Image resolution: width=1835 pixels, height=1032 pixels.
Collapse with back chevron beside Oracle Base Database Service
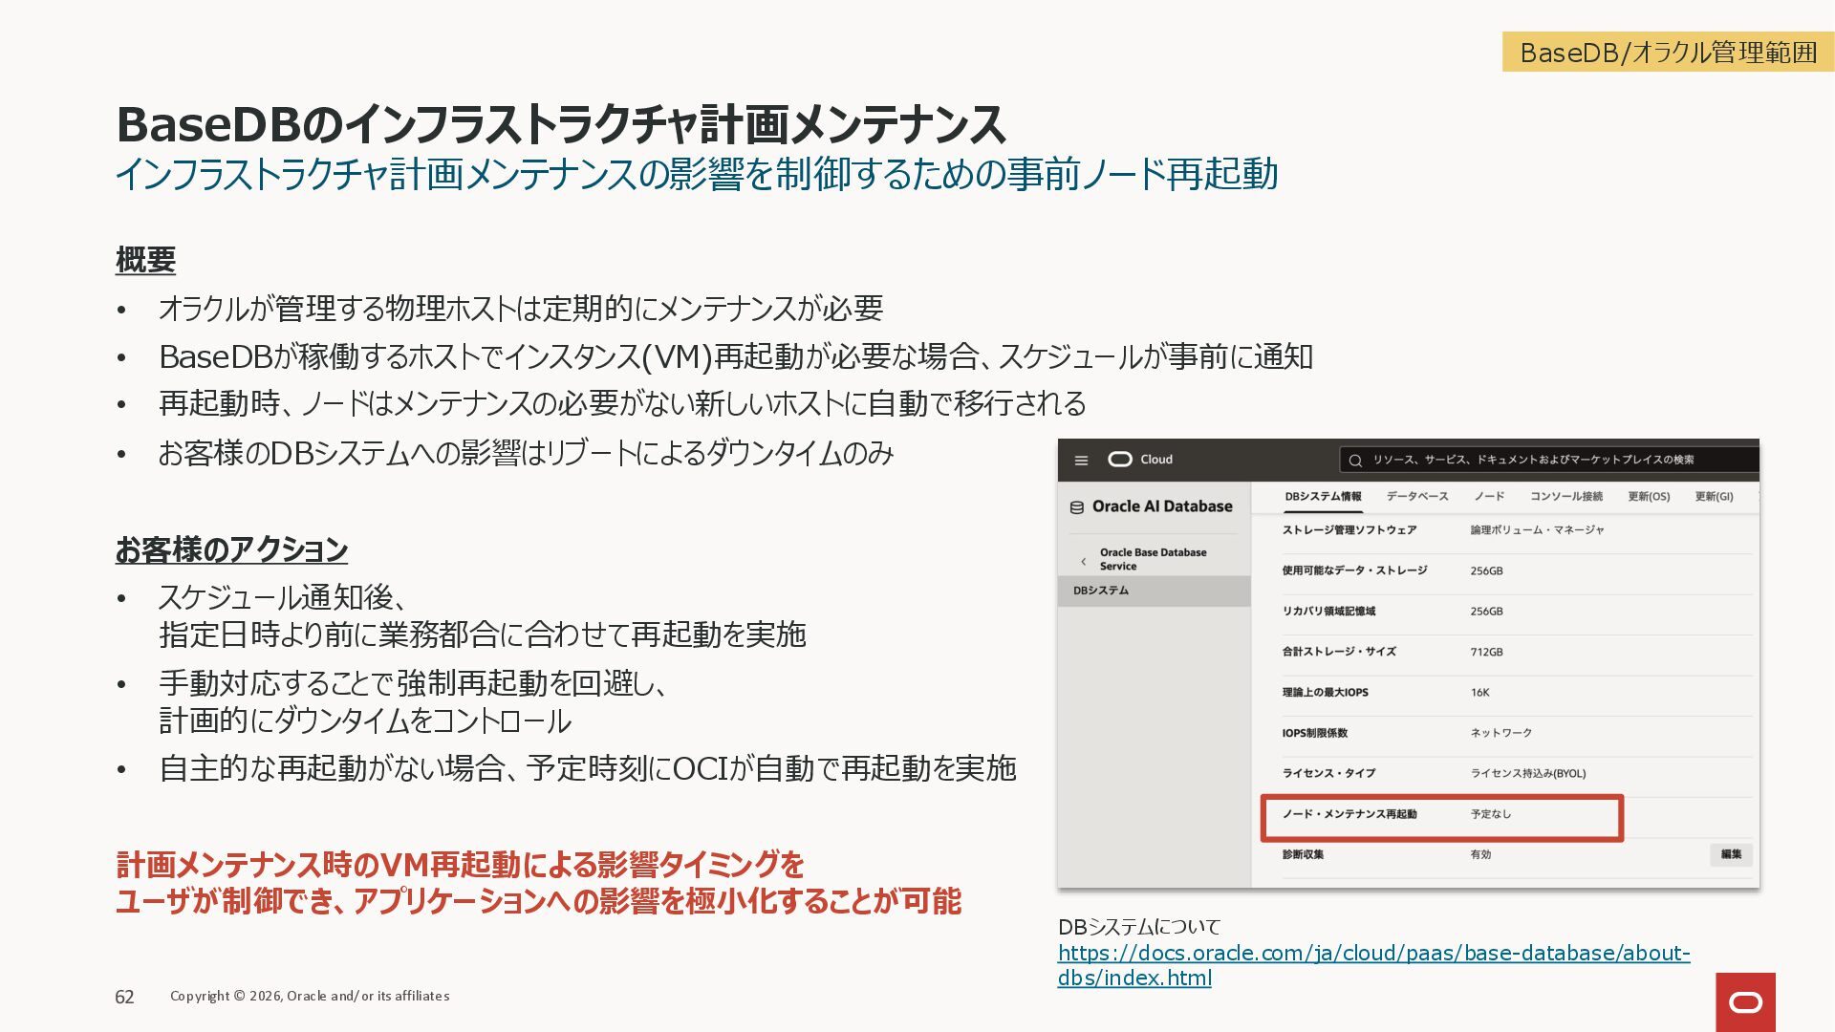[1083, 561]
